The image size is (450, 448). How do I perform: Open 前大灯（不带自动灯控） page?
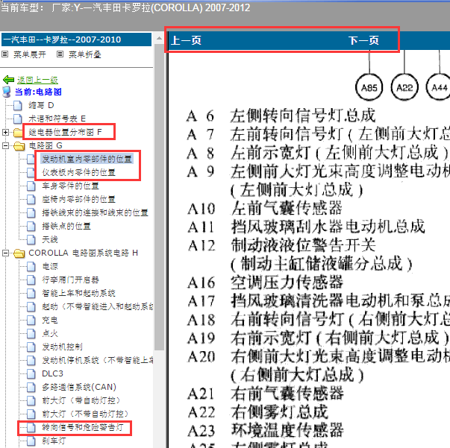pos(85,414)
